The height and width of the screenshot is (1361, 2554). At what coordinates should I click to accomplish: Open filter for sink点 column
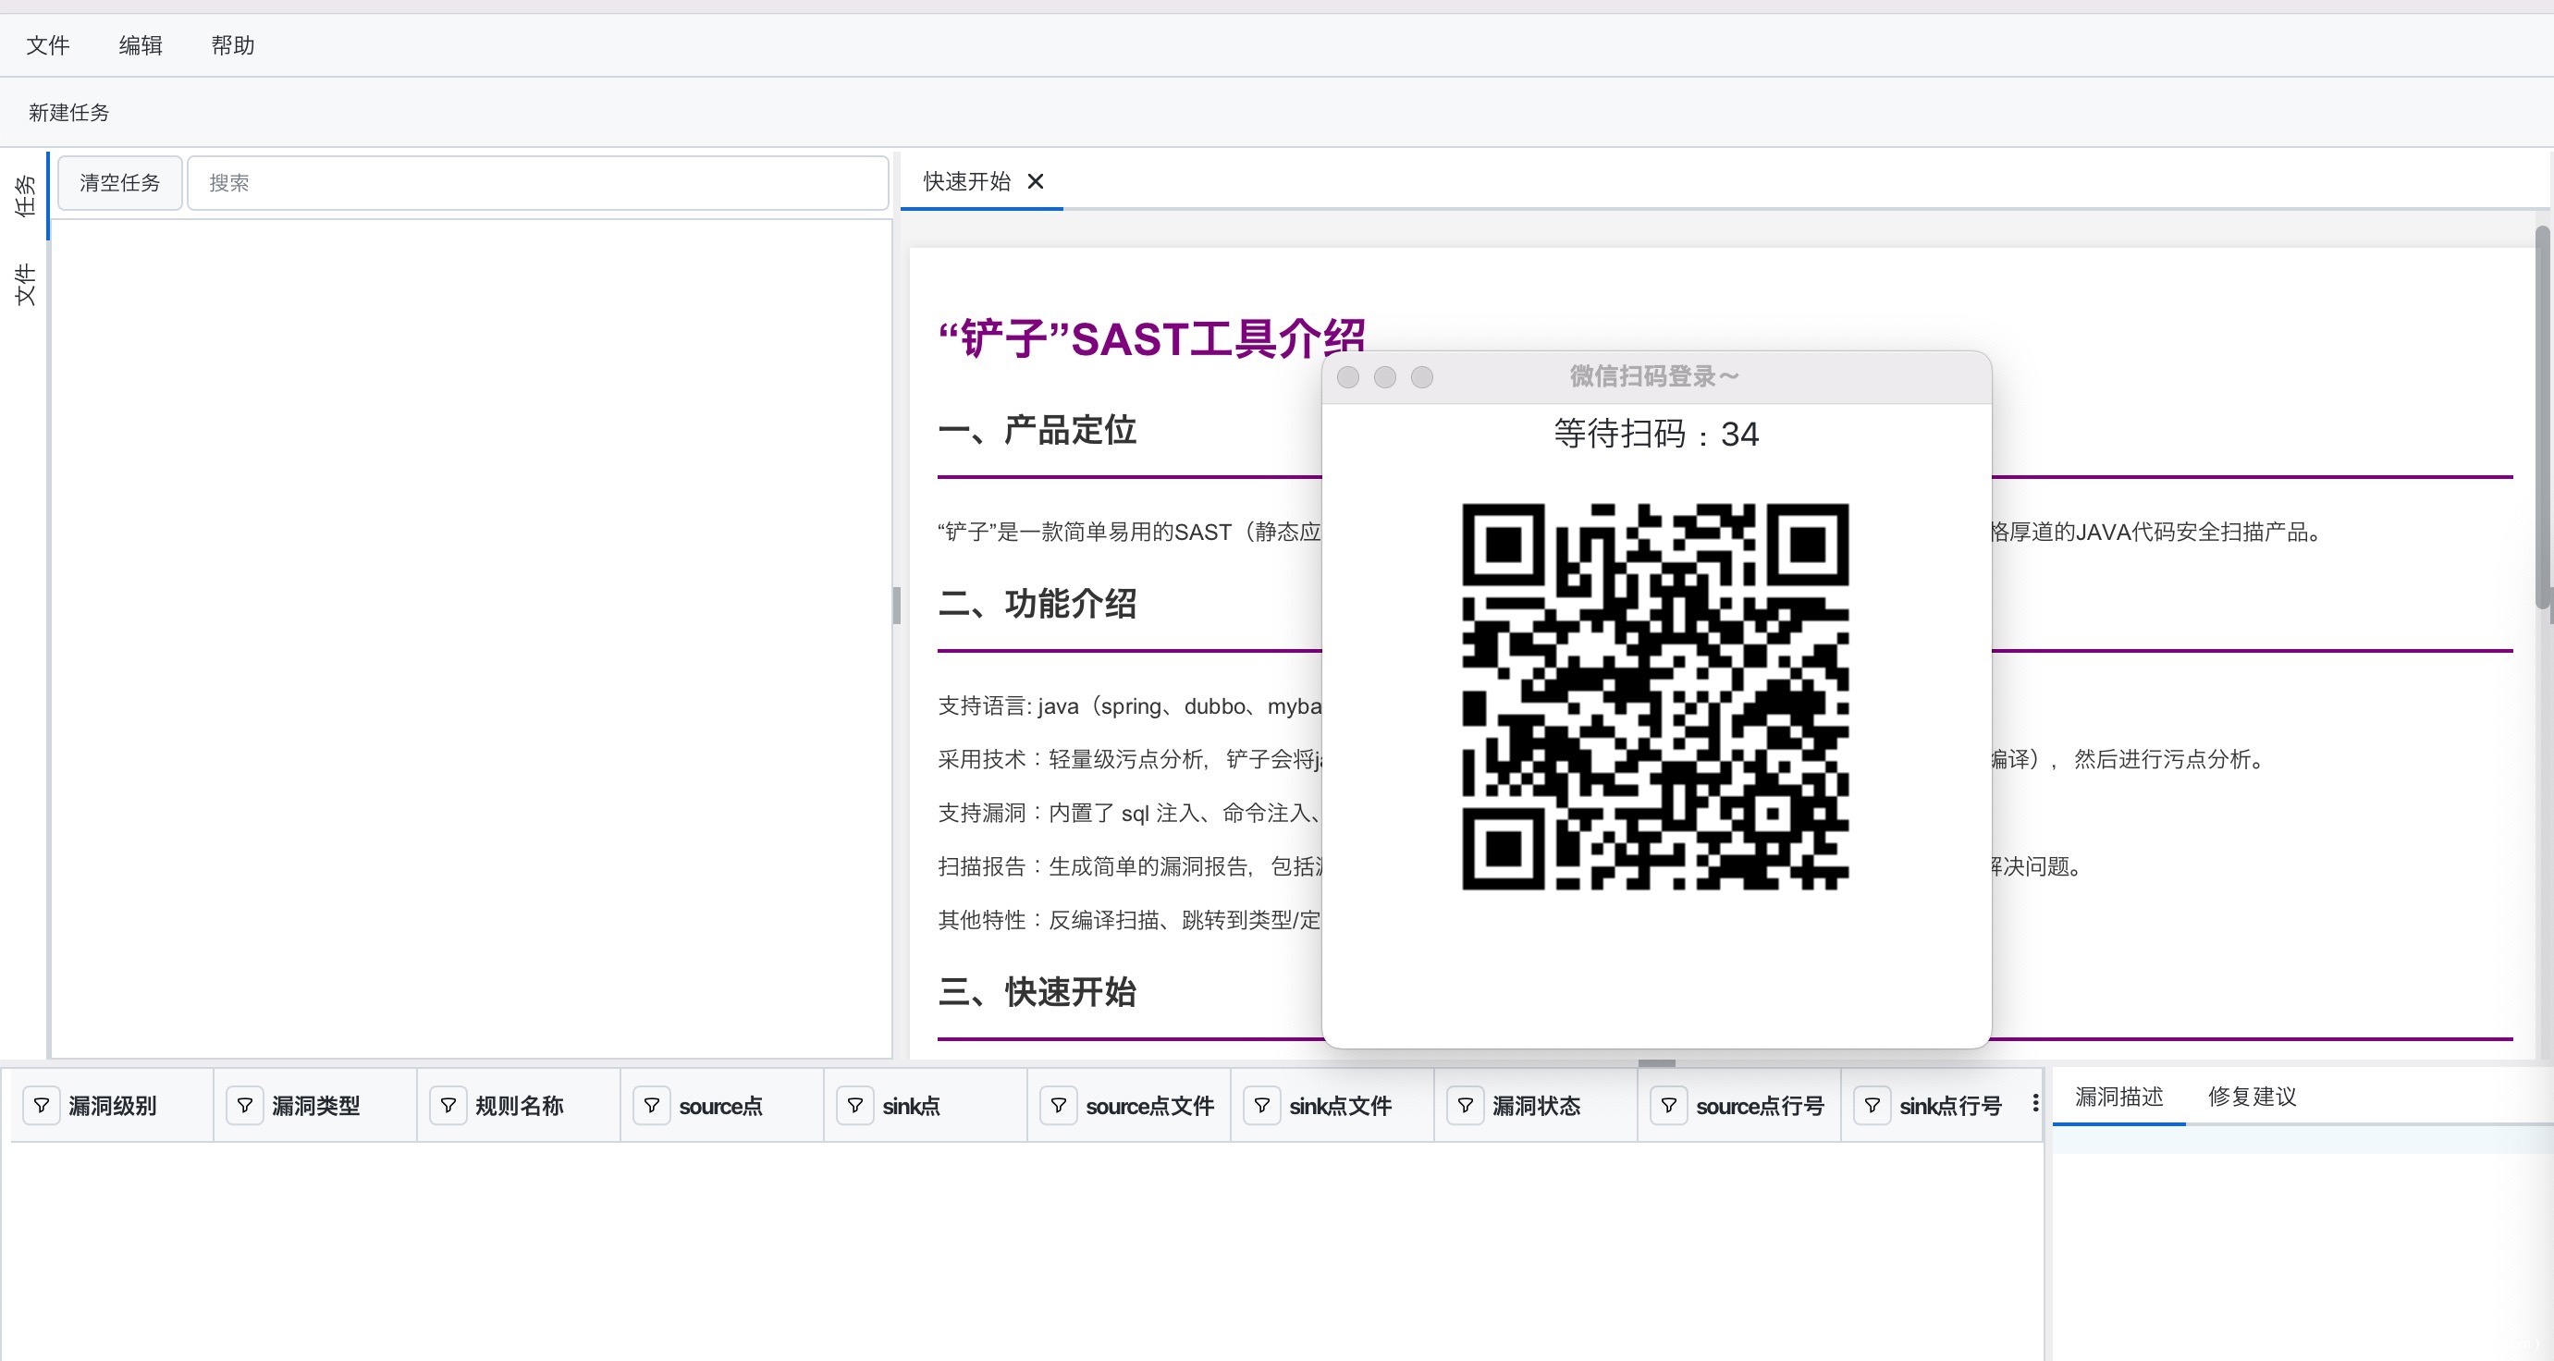(x=854, y=1105)
